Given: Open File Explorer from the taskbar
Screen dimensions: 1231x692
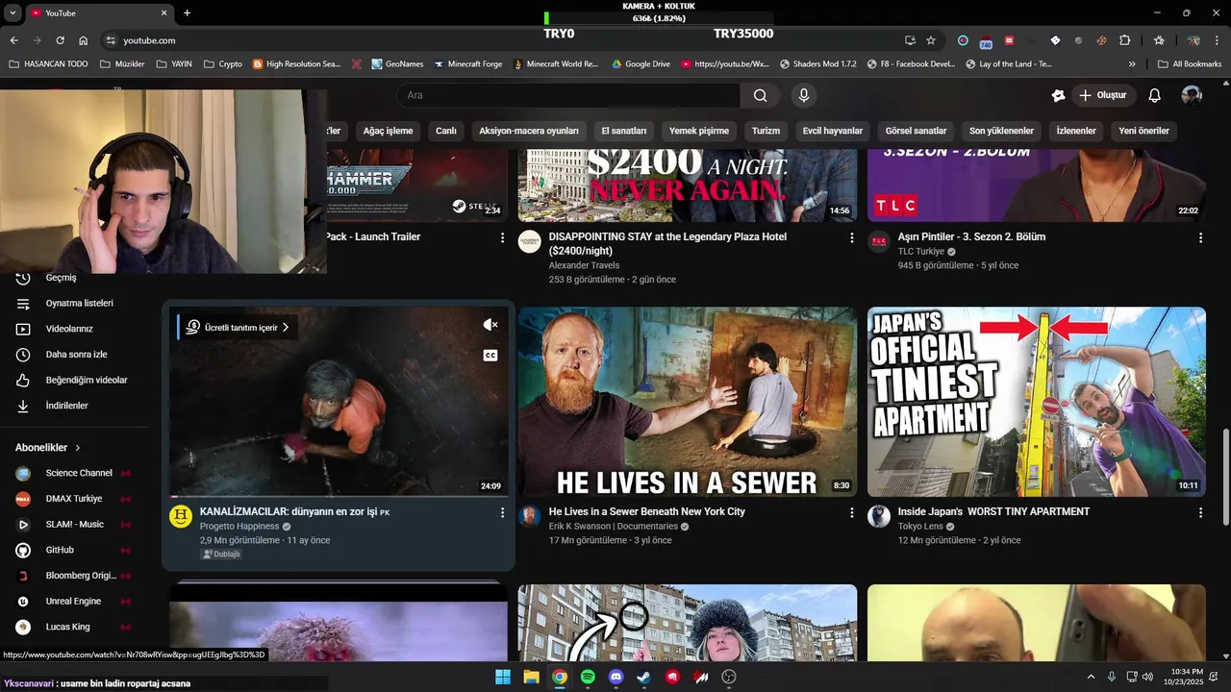Looking at the screenshot, I should click(531, 677).
